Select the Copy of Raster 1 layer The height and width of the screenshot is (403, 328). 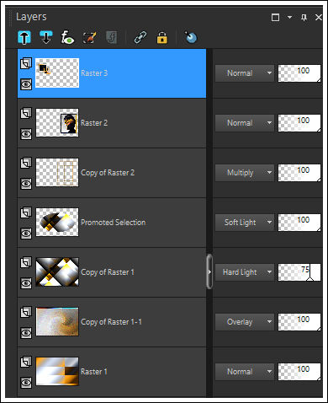(112, 272)
